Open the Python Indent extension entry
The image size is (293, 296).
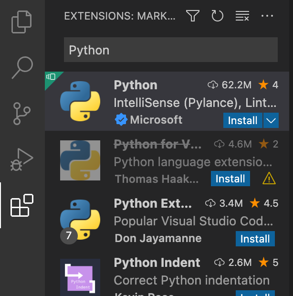[x=157, y=263]
